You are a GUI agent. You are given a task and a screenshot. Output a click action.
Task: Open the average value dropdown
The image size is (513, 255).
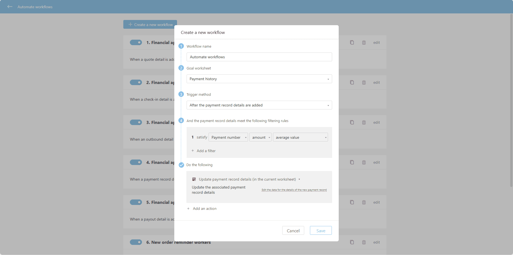(300, 137)
